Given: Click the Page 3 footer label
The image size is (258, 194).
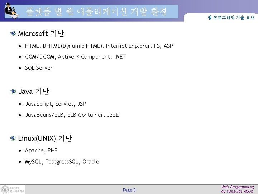Looking at the screenshot, I should (129, 190).
